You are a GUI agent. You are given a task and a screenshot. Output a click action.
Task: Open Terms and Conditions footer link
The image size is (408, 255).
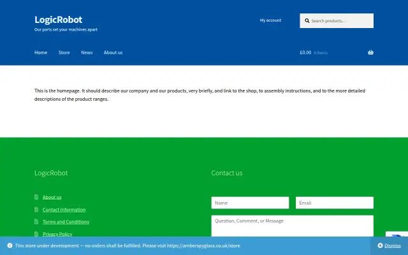click(x=66, y=222)
